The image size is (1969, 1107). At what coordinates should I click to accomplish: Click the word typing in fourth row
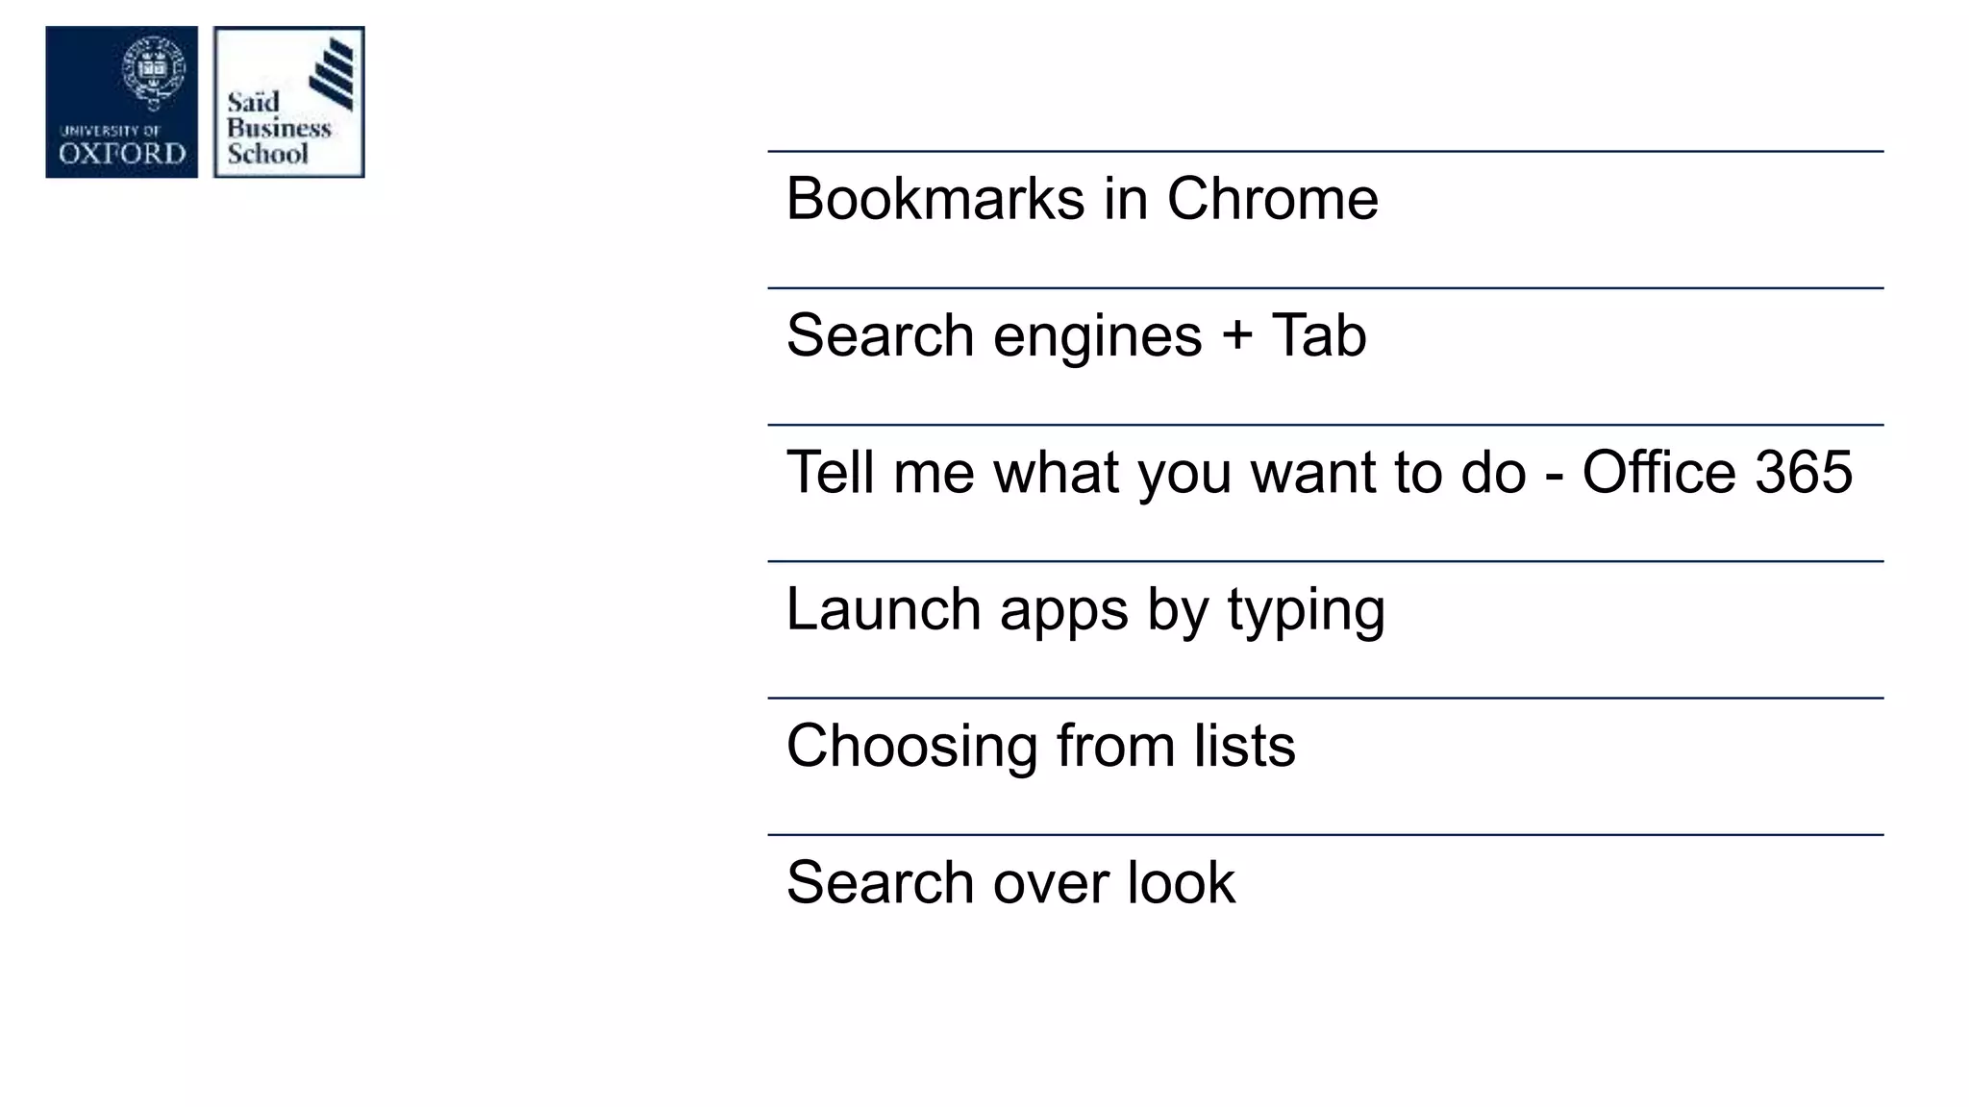pos(1306,611)
